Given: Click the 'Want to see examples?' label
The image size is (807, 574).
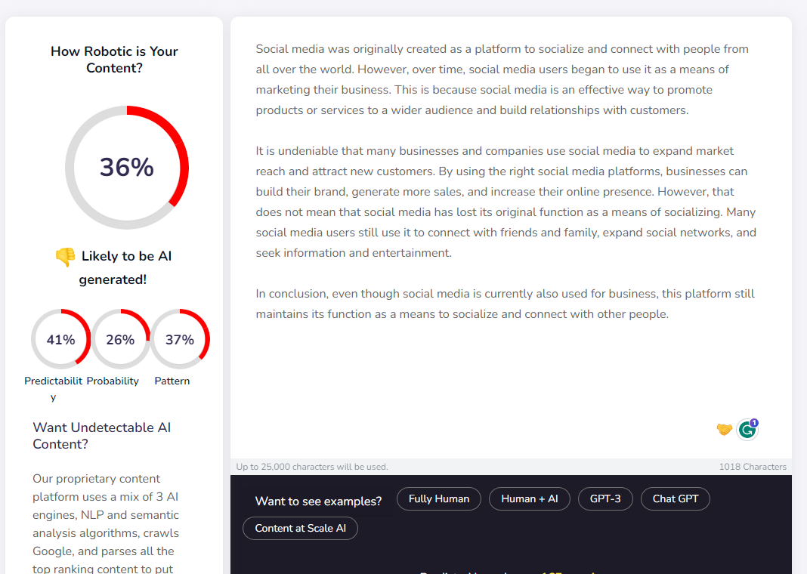Looking at the screenshot, I should pyautogui.click(x=318, y=501).
